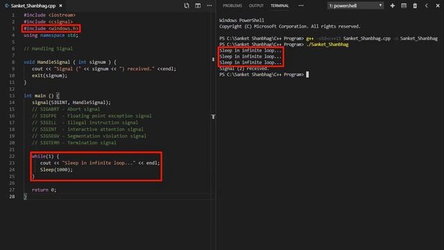
Task: Split the editor with the split icon
Action: 198,6
